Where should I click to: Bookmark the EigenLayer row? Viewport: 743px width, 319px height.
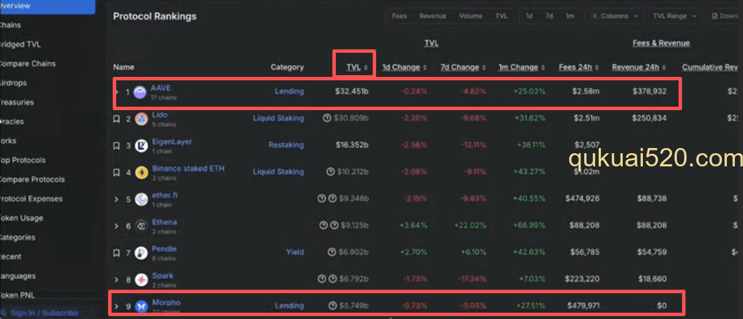coord(117,146)
